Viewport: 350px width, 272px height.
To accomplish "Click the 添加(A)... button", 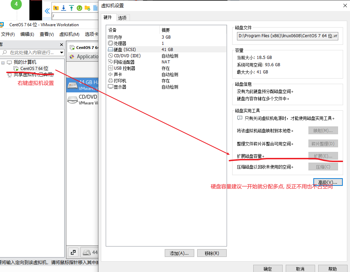I will (179, 253).
